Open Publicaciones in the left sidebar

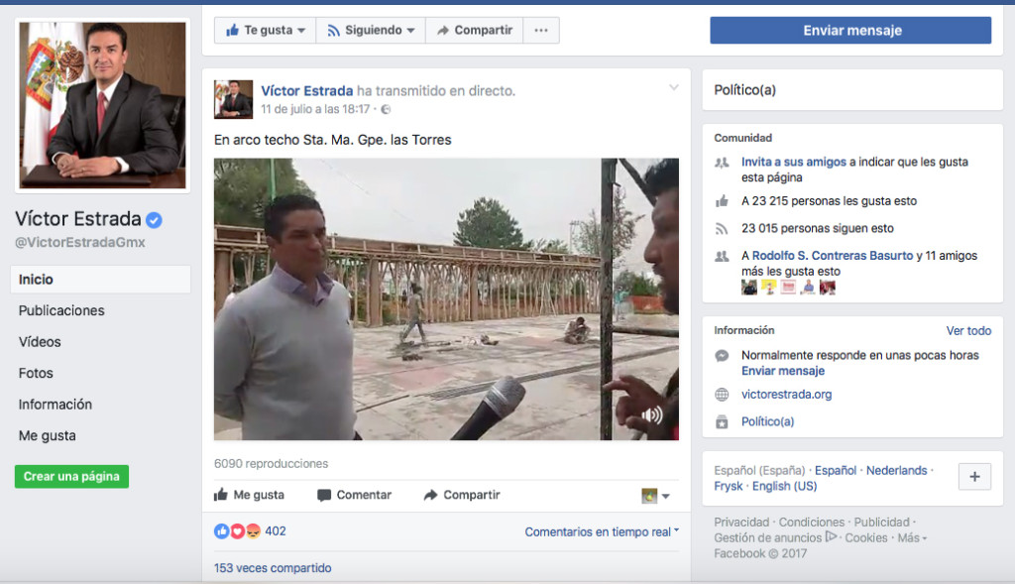tap(61, 310)
